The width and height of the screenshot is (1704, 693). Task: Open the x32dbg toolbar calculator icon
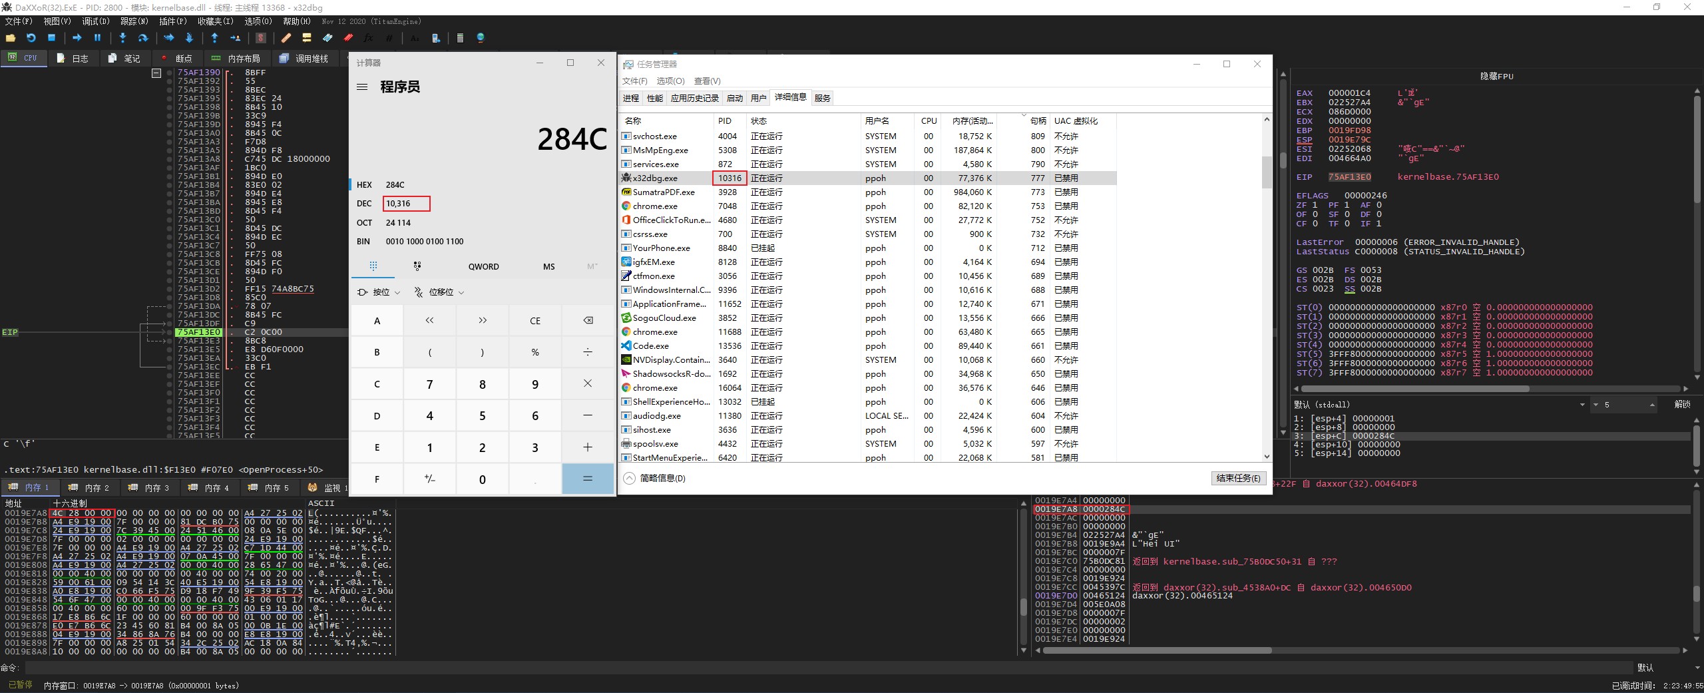[460, 38]
